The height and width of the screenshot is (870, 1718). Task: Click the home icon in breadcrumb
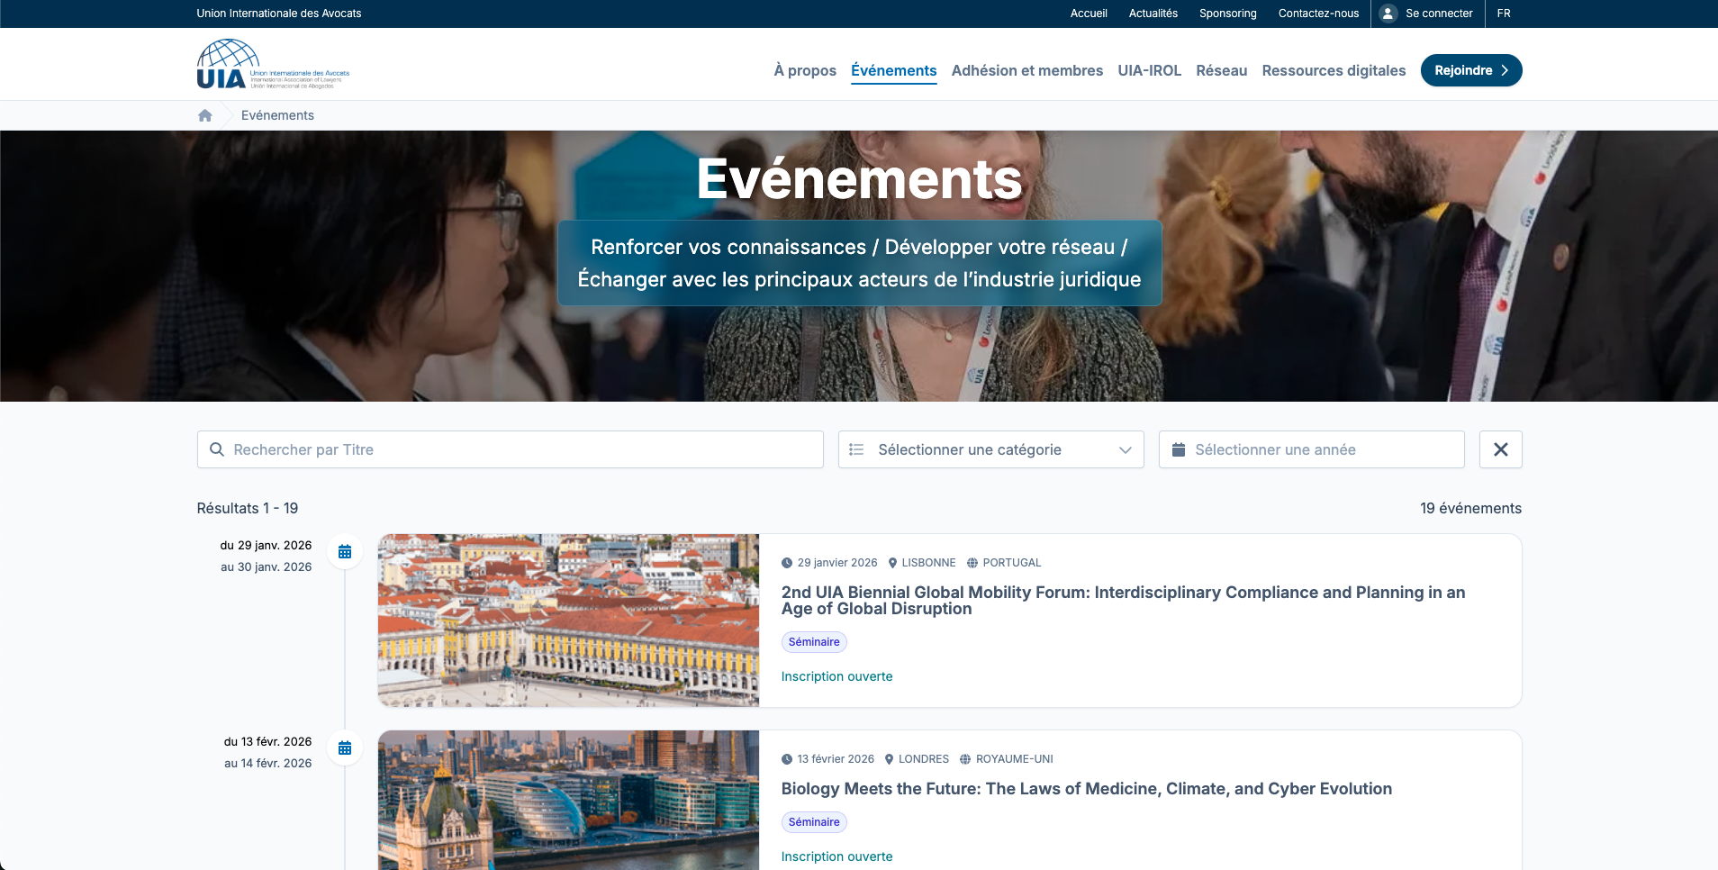(x=205, y=115)
